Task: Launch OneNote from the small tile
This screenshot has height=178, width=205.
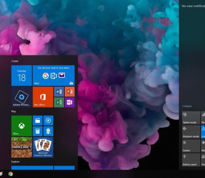Action: (70, 102)
